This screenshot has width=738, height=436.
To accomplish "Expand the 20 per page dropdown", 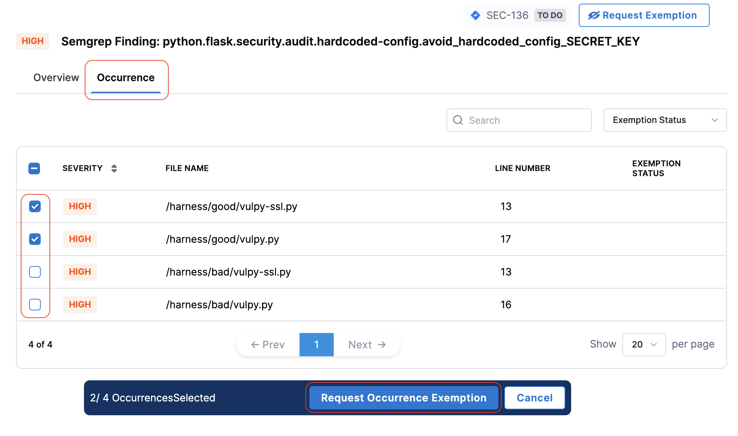I will pos(643,345).
